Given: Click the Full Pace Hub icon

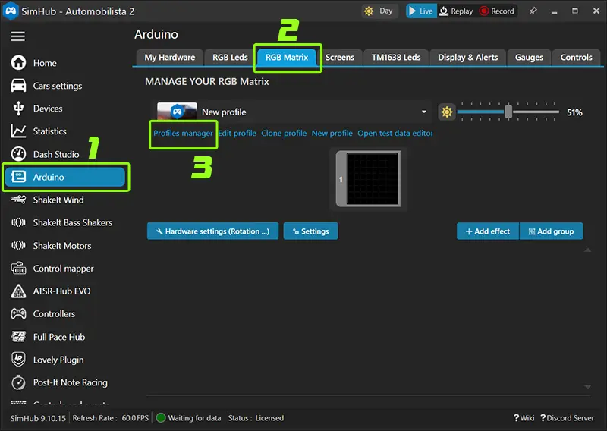Looking at the screenshot, I should [x=18, y=336].
